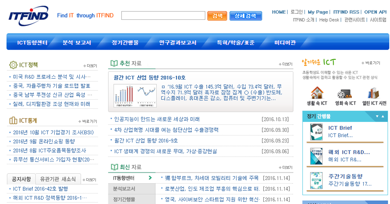Screen dimensions: 390x204
Task: Click the down arrow on 정기 간행물 panel
Action: 377,116
